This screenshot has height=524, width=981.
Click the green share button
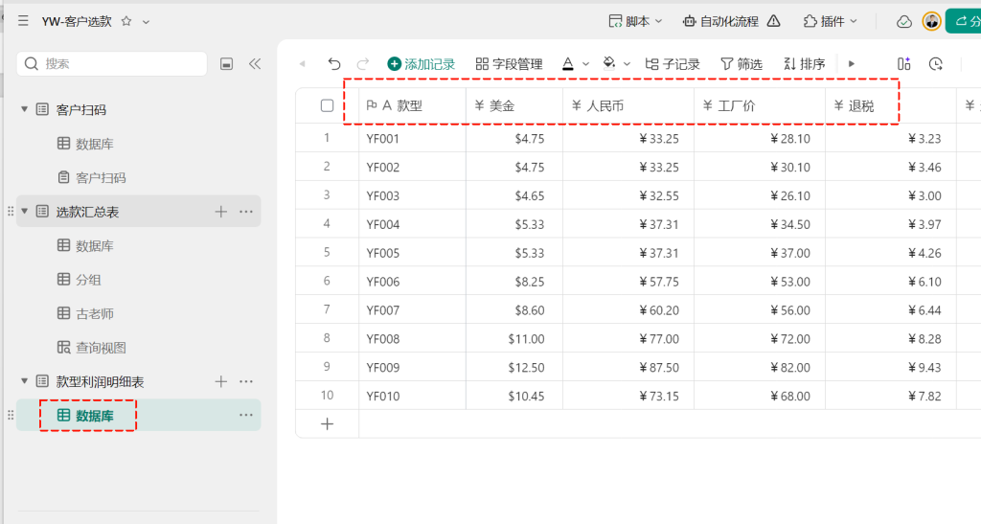point(964,21)
